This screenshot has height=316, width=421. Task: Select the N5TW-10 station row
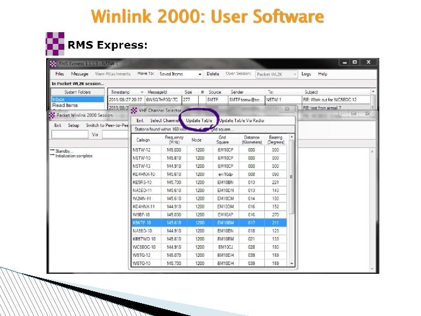click(209, 158)
